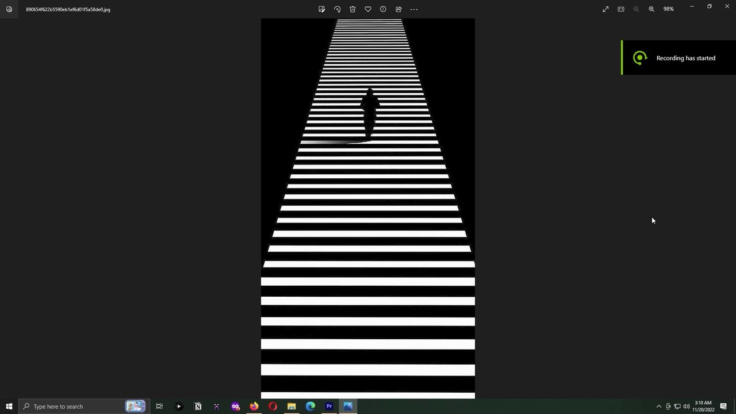The height and width of the screenshot is (414, 736).
Task: Open the Edit image tool
Action: 322,9
